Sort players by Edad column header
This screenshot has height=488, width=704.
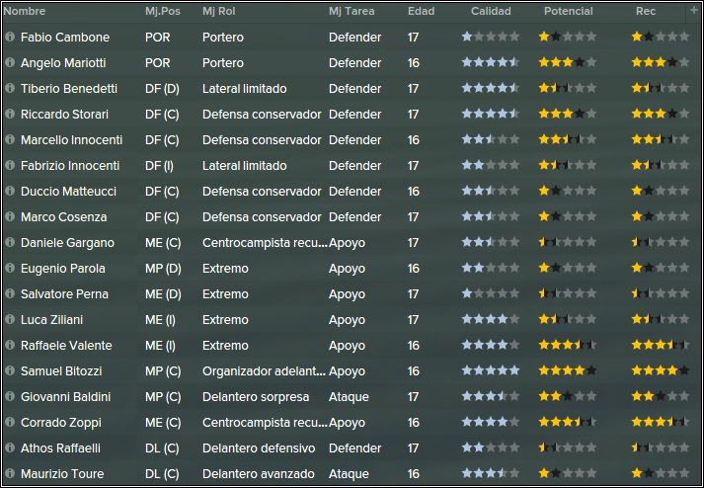[x=421, y=11]
